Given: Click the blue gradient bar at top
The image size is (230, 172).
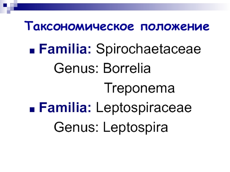Looking at the screenshot, I should (117, 7).
